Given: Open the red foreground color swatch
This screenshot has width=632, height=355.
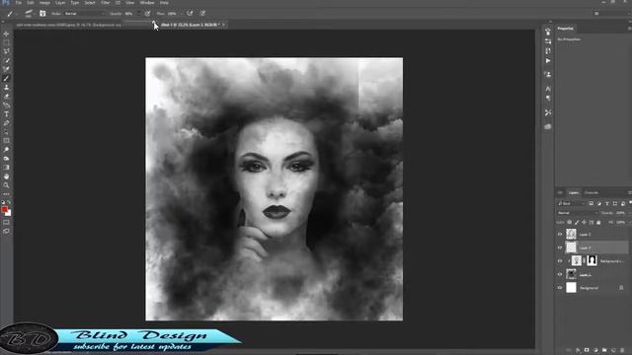Looking at the screenshot, I should pos(4,209).
